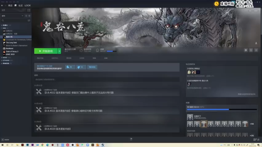
Task: Open the 商店 store menu
Action: point(10,6)
